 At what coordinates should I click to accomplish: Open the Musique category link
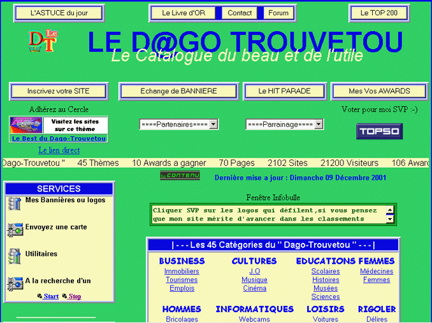[x=255, y=280]
